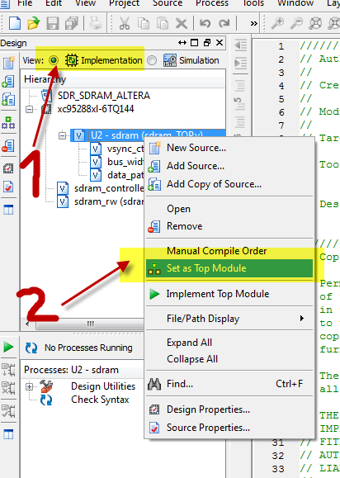Click the hierarchy horizontal scrollbar thumb

tap(90, 324)
